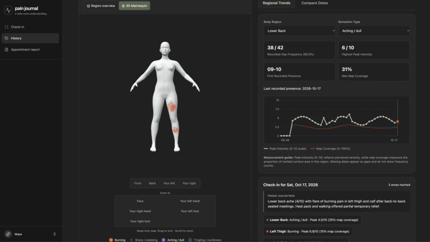Rotate mannequin to Your left view

click(x=169, y=183)
